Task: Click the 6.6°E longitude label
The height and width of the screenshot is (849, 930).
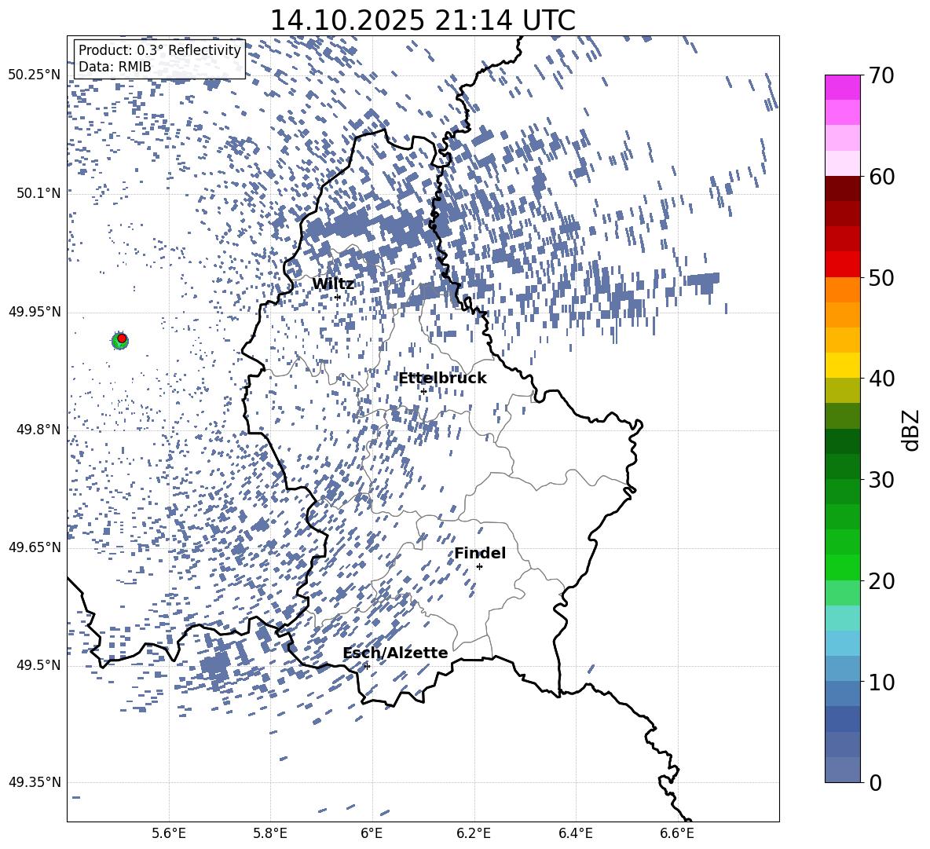Action: coord(677,833)
